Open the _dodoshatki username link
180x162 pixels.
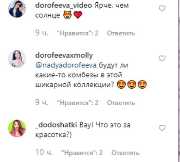coord(56,125)
